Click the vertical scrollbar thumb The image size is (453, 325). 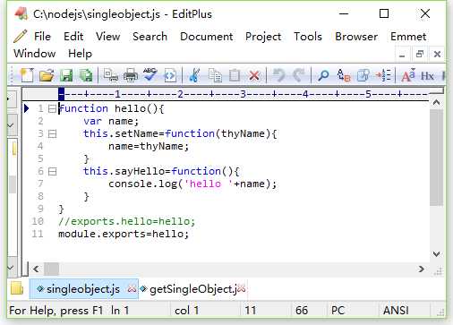click(x=436, y=158)
